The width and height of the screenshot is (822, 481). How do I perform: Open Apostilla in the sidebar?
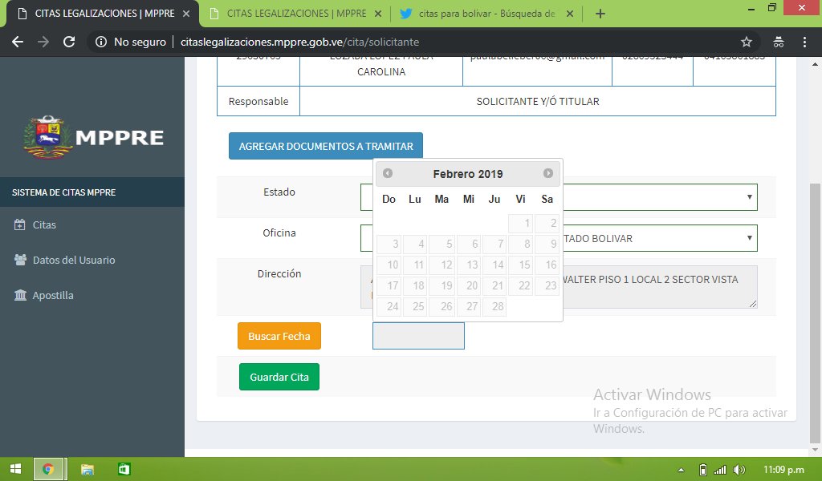coord(53,295)
